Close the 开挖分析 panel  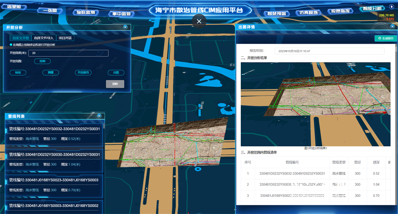click(x=125, y=27)
